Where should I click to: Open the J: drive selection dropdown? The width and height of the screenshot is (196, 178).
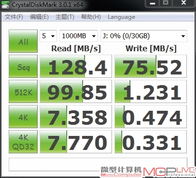point(144,36)
